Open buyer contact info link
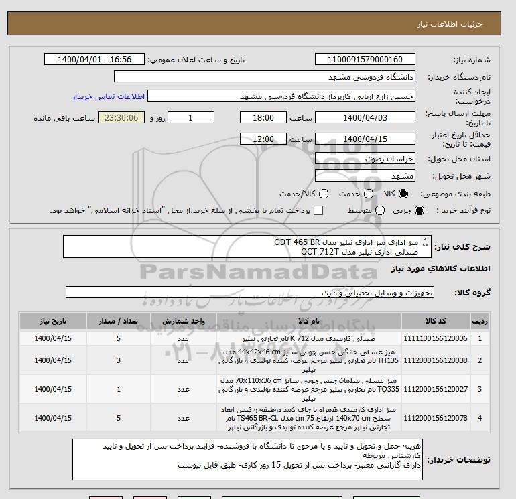516x499 pixels. click(109, 96)
